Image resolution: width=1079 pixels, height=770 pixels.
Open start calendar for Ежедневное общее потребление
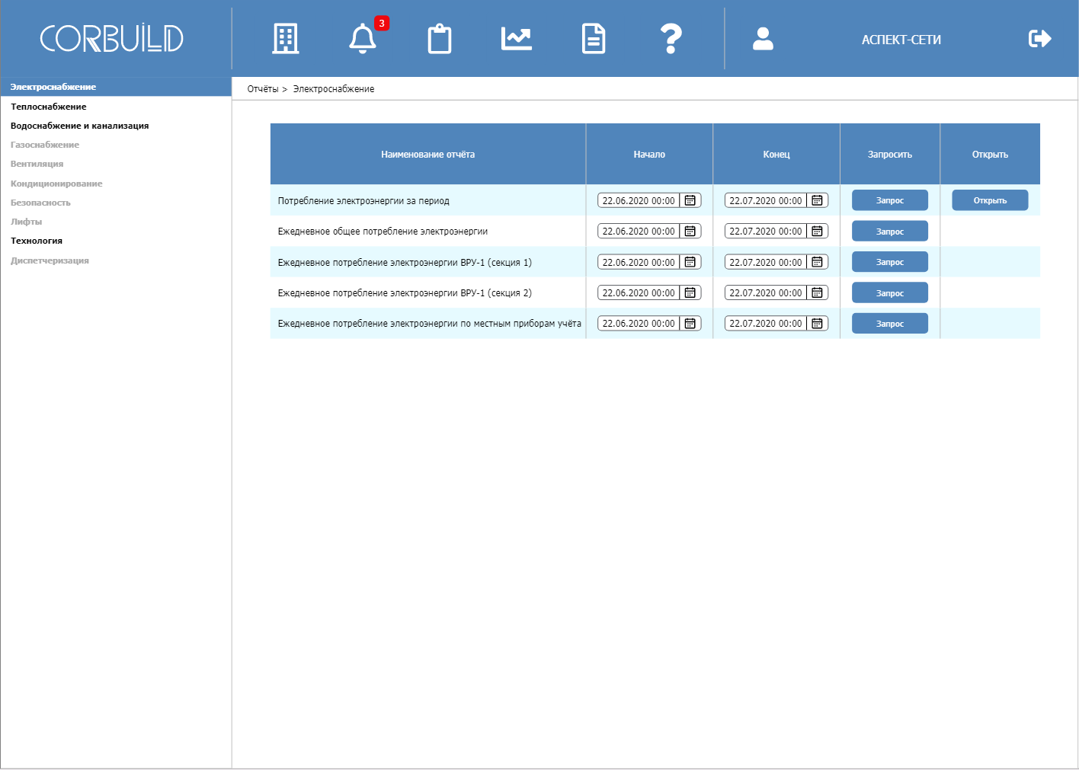tap(690, 231)
